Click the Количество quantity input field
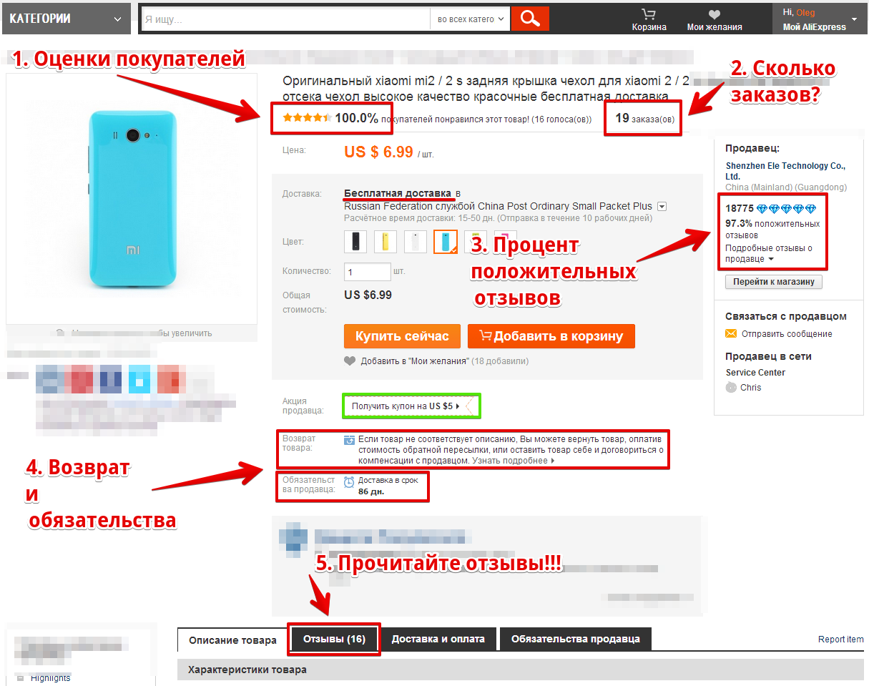This screenshot has height=686, width=869. click(368, 272)
